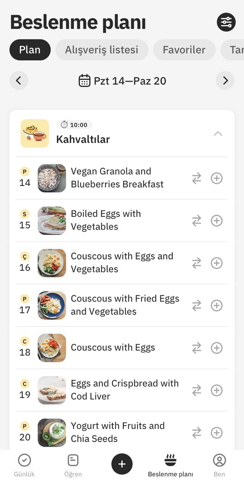Tap the central black plus button
The image size is (244, 482).
click(x=122, y=464)
